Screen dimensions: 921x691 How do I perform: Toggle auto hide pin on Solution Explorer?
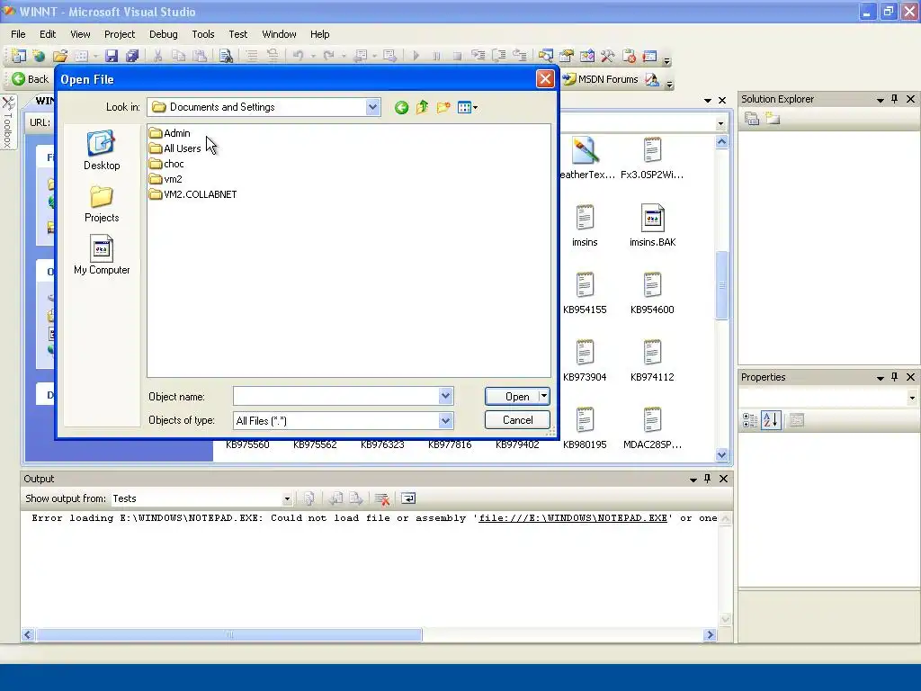tap(895, 99)
